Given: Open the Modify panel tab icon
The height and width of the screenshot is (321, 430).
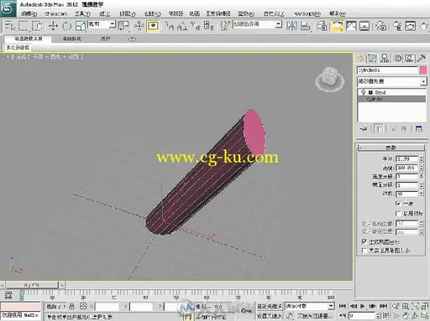Looking at the screenshot, I should [x=372, y=59].
